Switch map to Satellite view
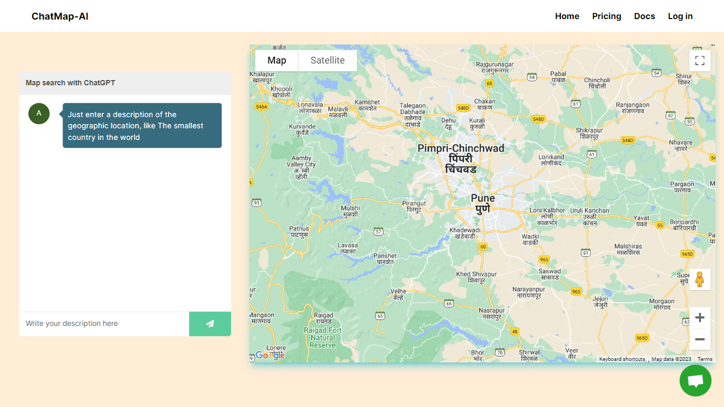The height and width of the screenshot is (407, 724). coord(328,60)
